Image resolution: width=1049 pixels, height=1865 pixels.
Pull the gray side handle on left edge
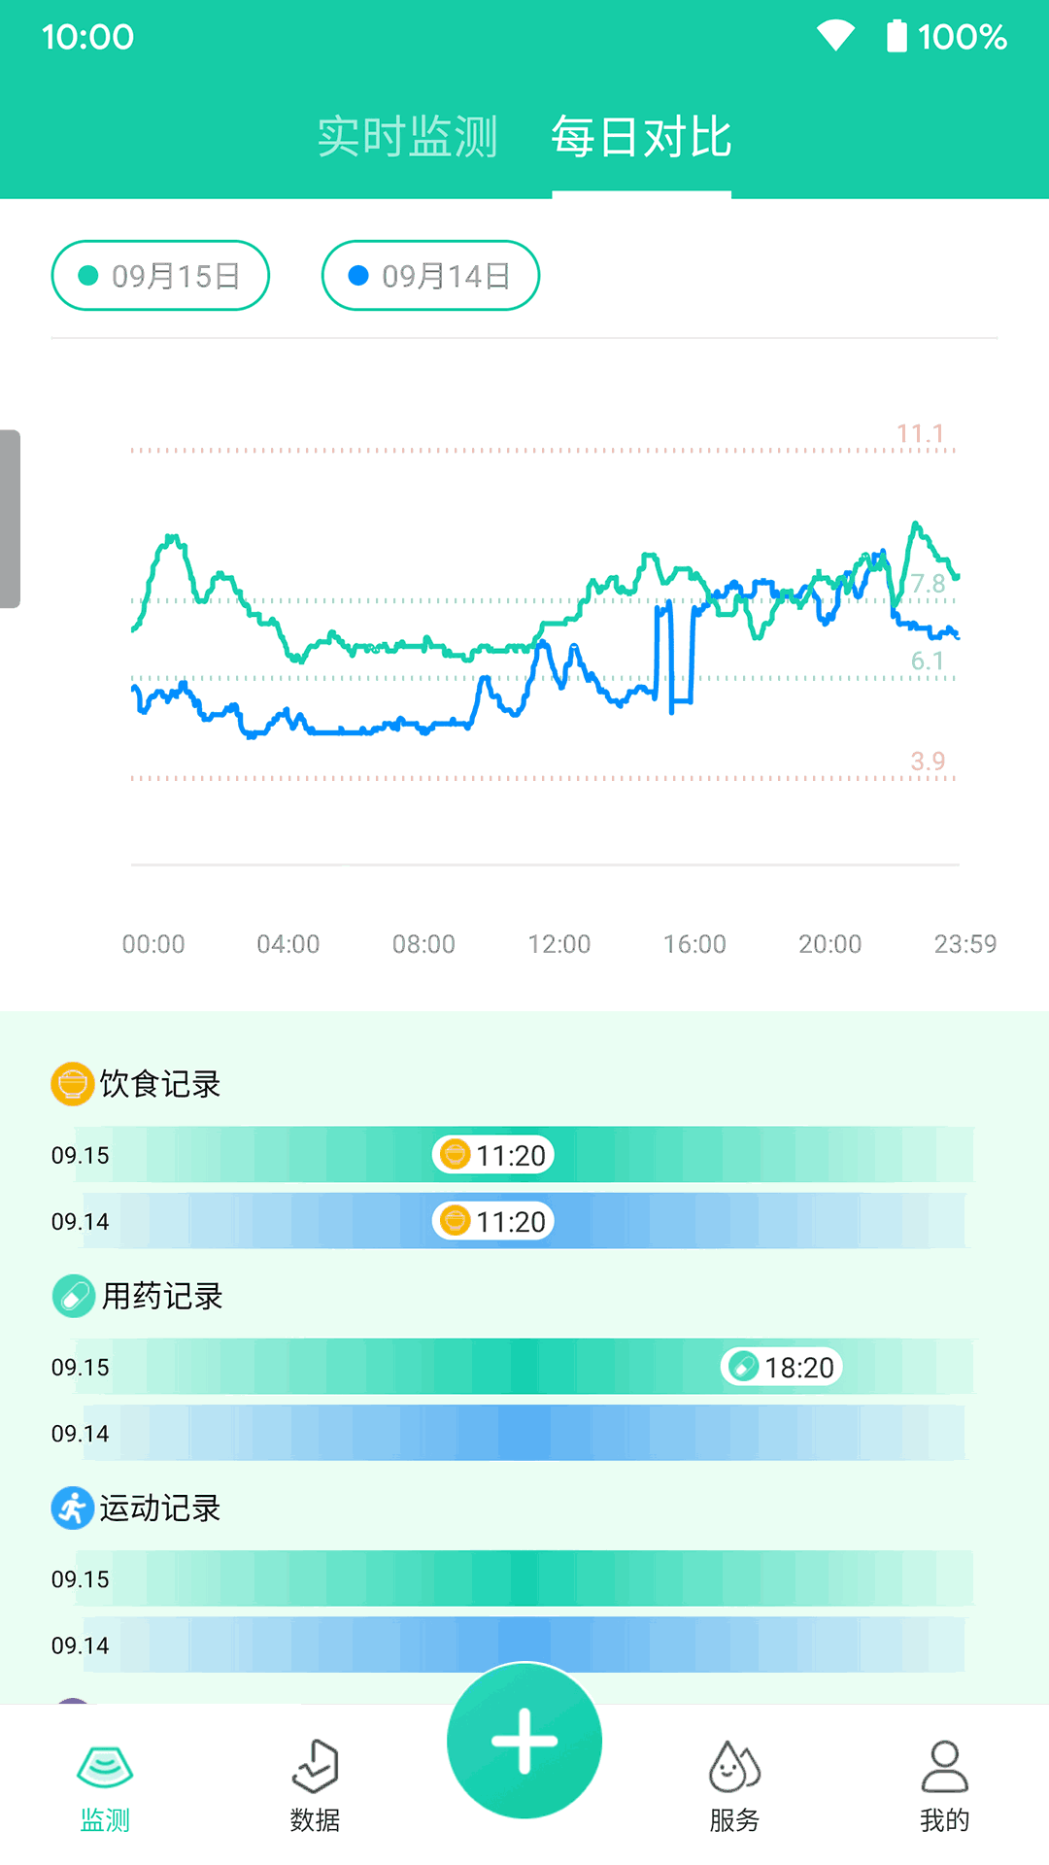point(10,519)
